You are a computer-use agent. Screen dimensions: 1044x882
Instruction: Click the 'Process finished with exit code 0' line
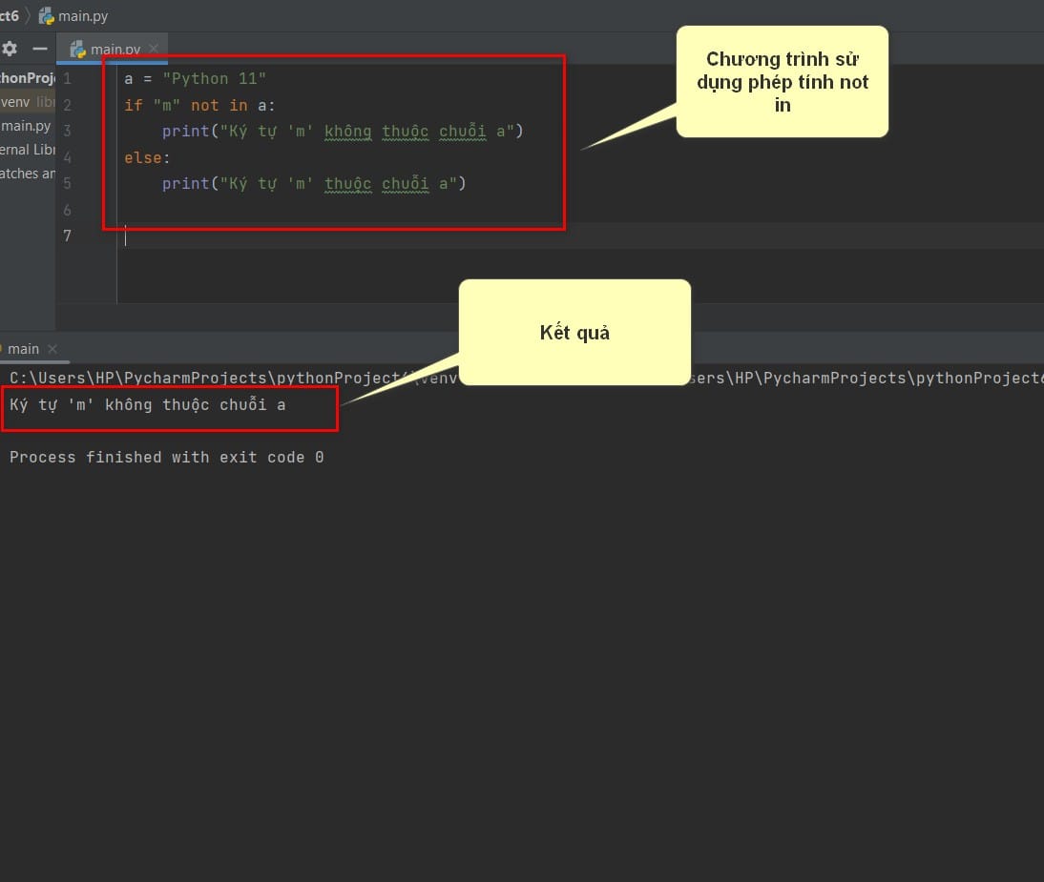click(x=166, y=458)
